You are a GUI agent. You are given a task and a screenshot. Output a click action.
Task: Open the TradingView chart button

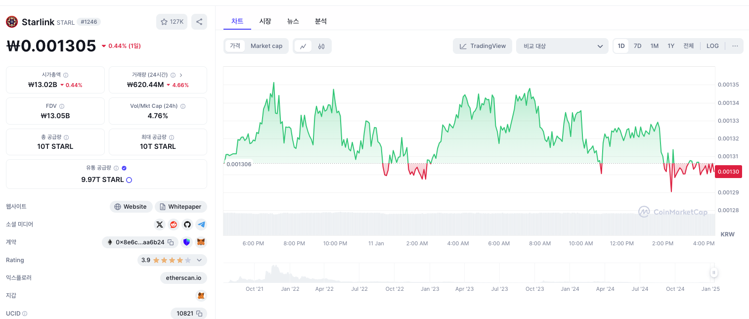[x=483, y=46]
